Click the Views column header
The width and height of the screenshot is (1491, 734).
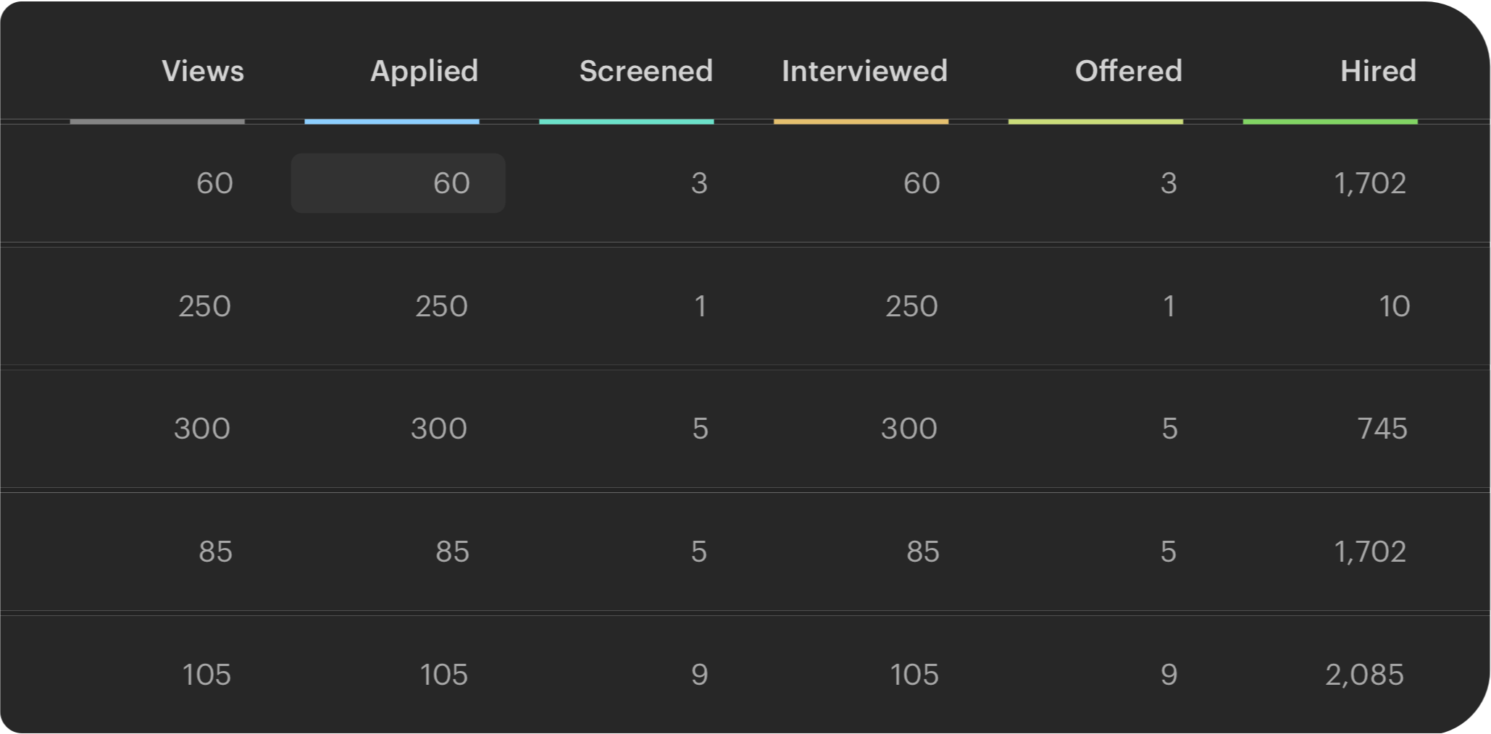click(x=203, y=71)
